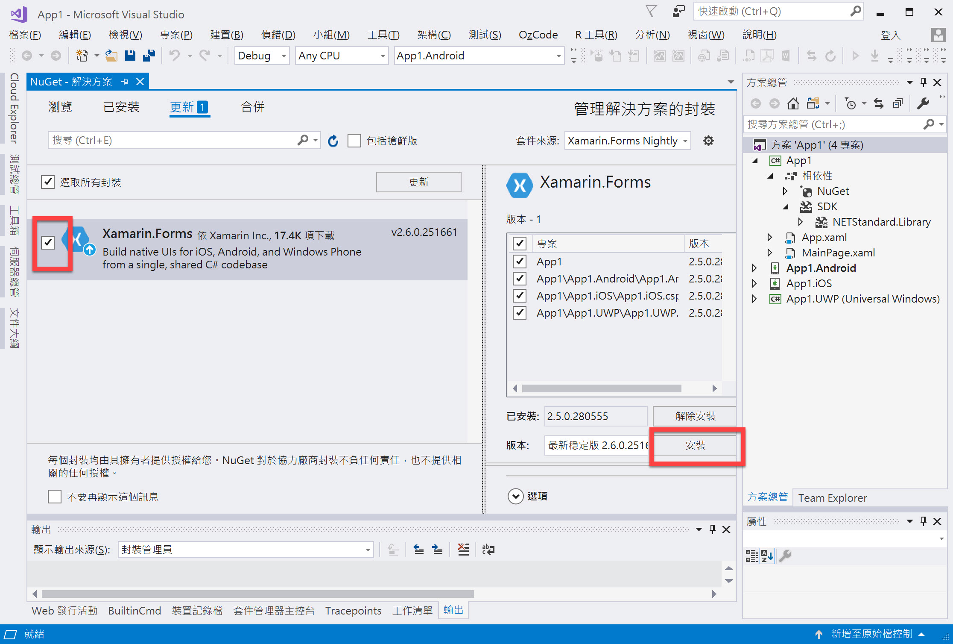Click Collapse All icon in Solution Explorer
This screenshot has width=953, height=644.
pos(898,103)
